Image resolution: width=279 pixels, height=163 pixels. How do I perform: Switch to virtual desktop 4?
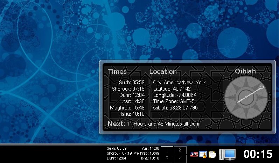tap(180, 158)
